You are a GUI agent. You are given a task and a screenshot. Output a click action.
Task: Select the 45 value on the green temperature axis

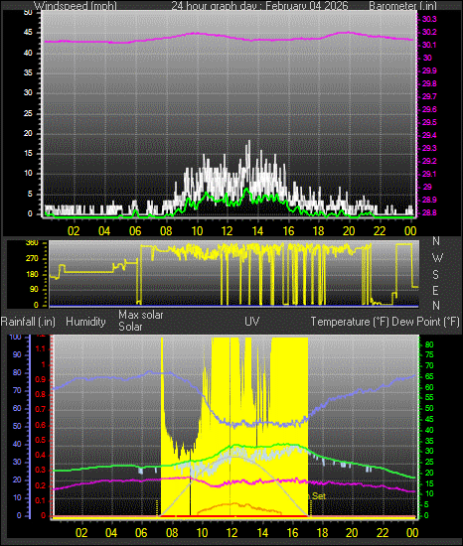click(x=429, y=419)
